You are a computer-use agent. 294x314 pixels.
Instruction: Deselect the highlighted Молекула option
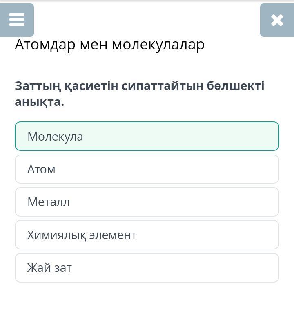point(147,136)
